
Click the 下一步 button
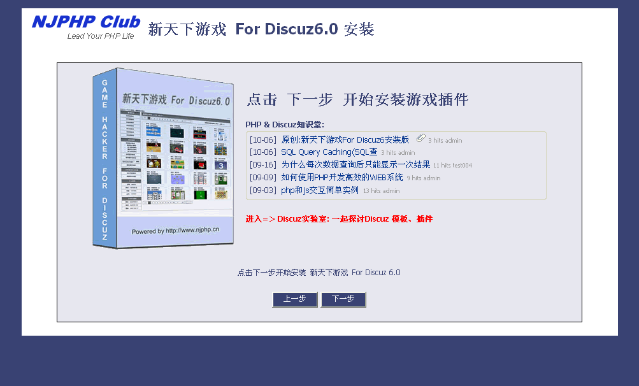point(343,299)
